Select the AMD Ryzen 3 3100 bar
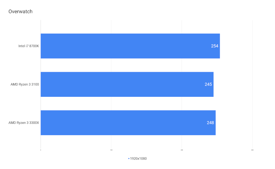The width and height of the screenshot is (275, 169). (127, 84)
